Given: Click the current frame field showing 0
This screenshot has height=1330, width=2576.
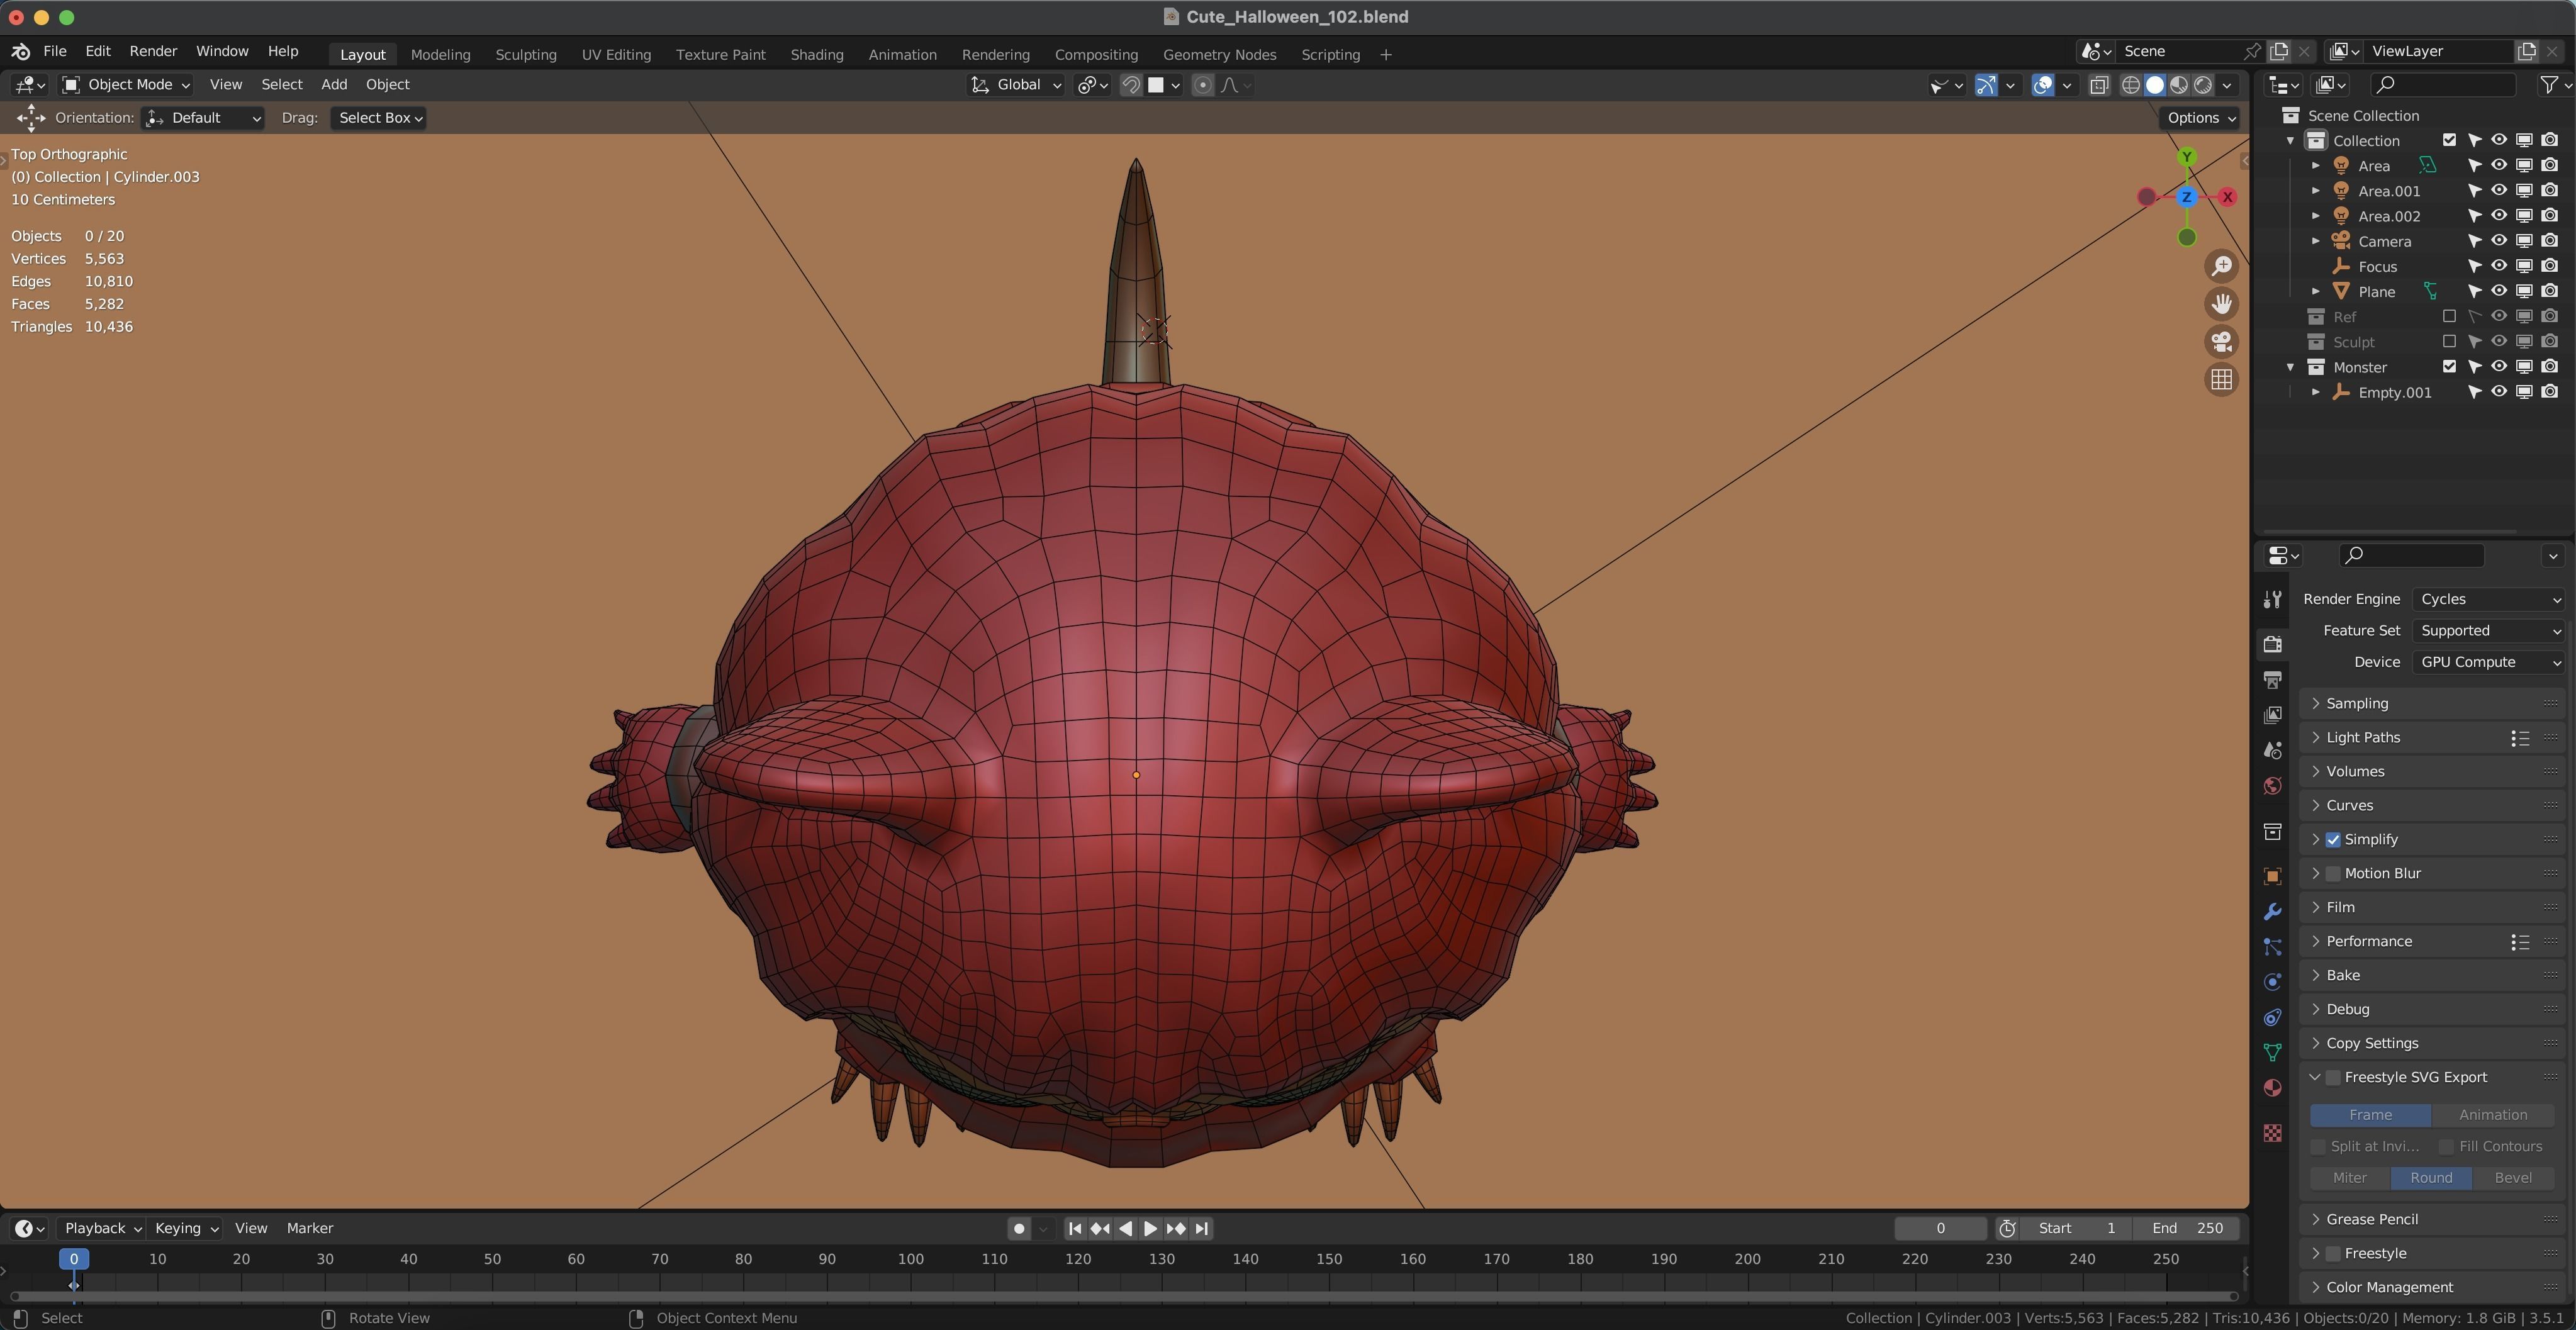Looking at the screenshot, I should click(x=1940, y=1228).
